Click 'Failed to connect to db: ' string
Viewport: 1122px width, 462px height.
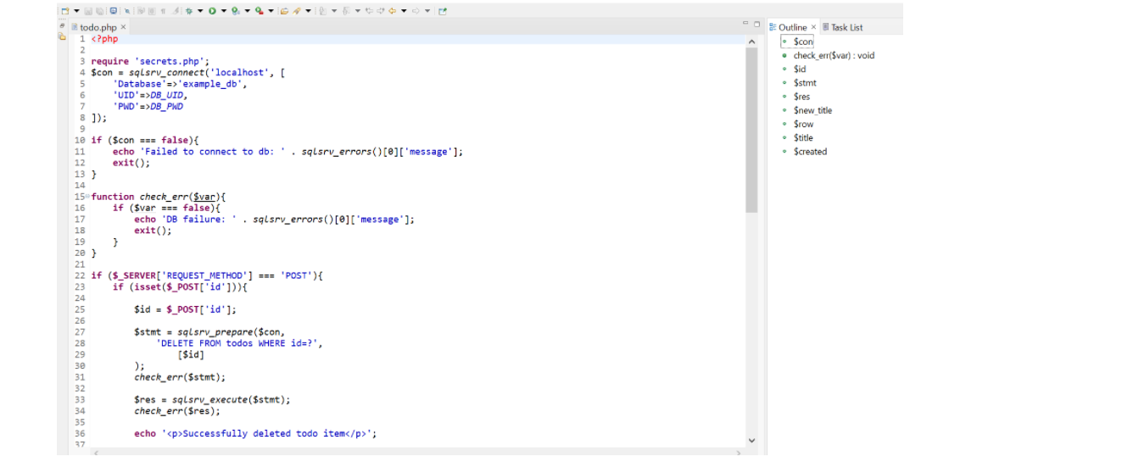212,152
